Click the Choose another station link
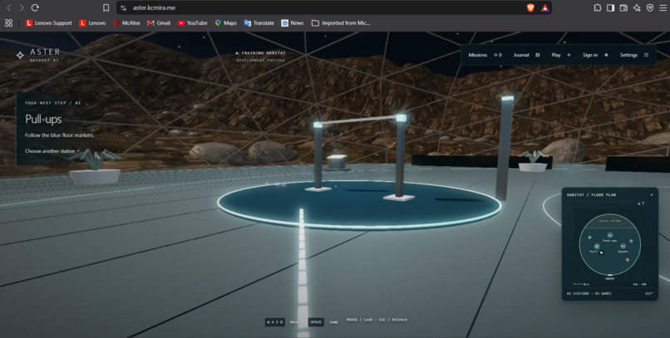Viewport: 670px width, 338px height. (x=52, y=151)
